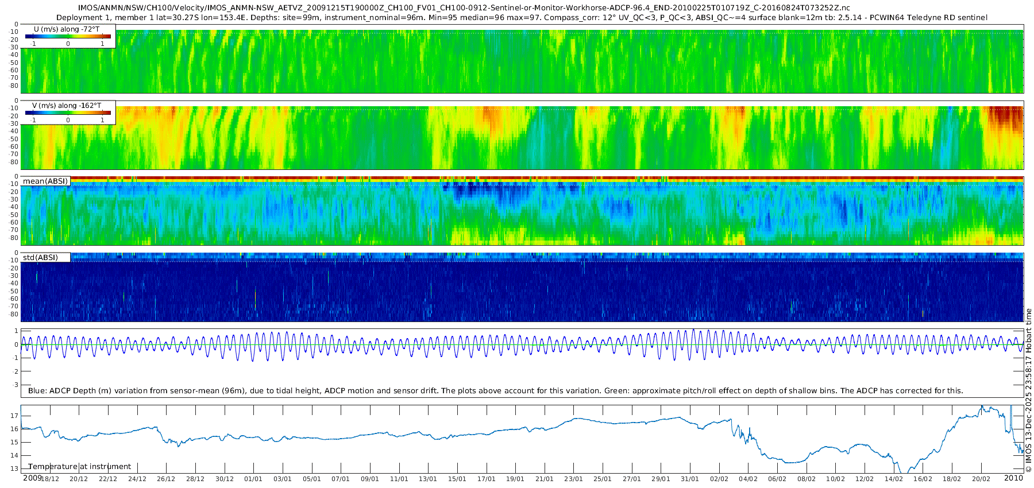Image resolution: width=1034 pixels, height=488 pixels.
Task: Click the vertical IMOS copyright timestamp text
Action: [x=1029, y=390]
